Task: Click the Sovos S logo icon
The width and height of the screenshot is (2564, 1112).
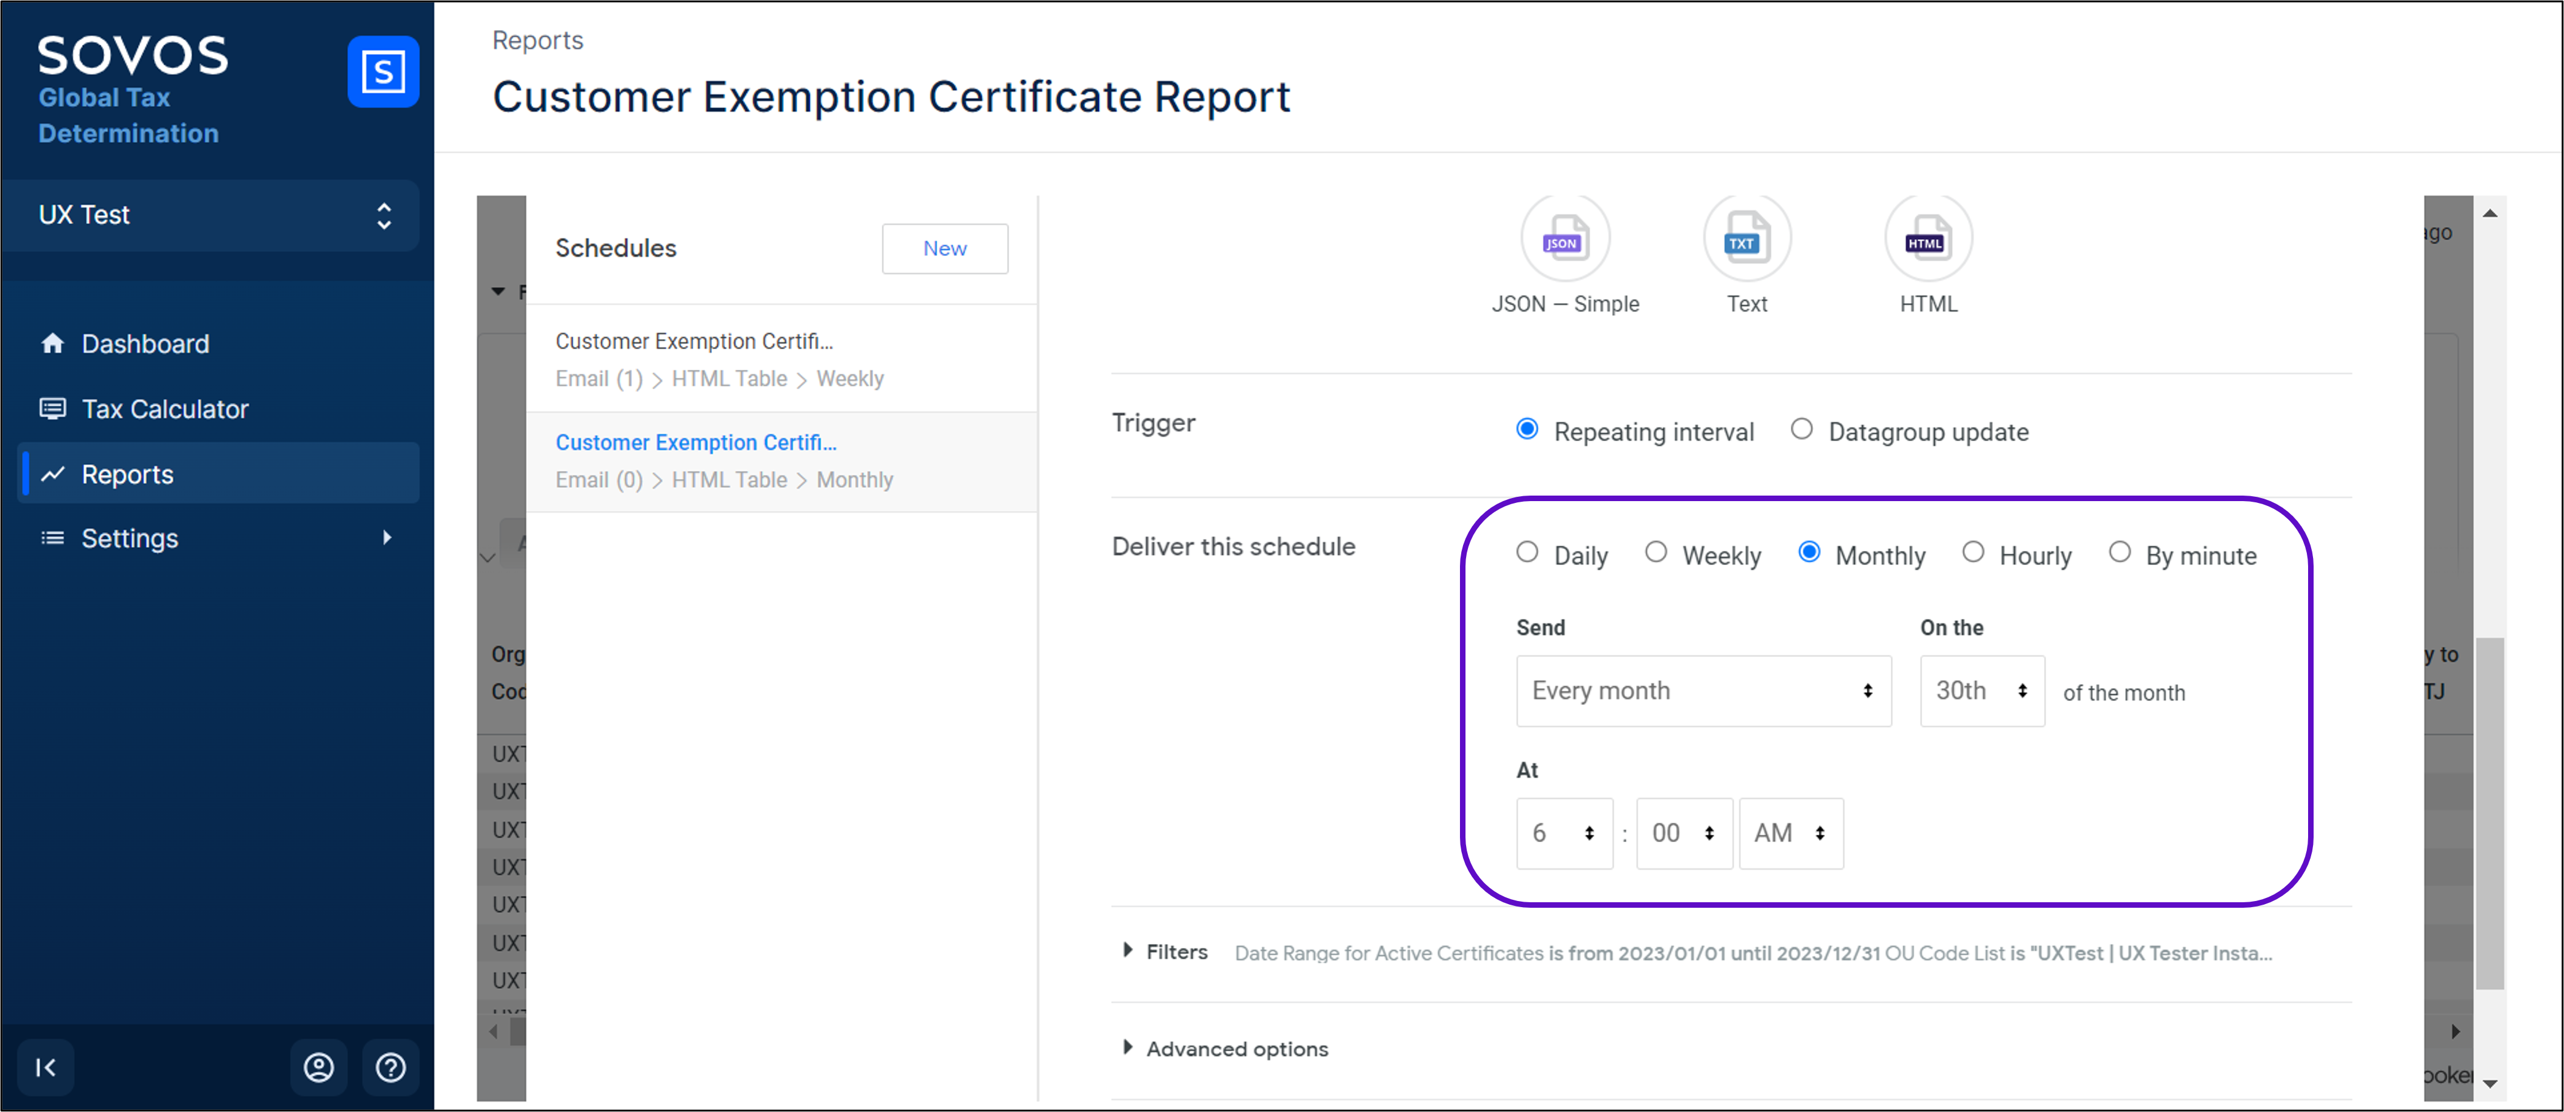Action: tap(382, 72)
